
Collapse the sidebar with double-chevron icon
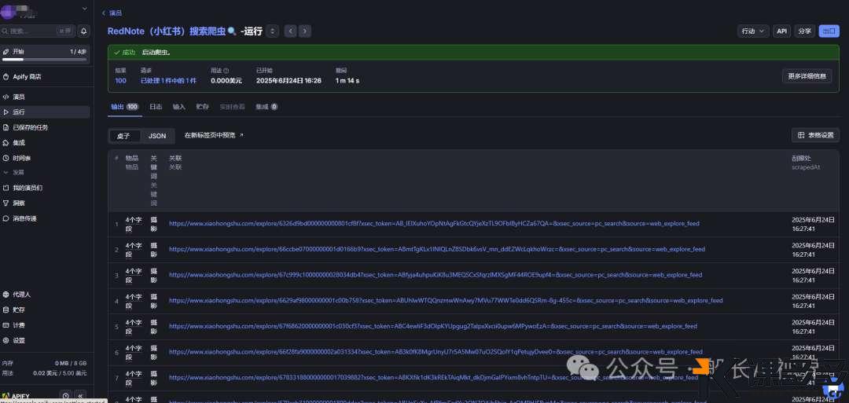click(80, 396)
